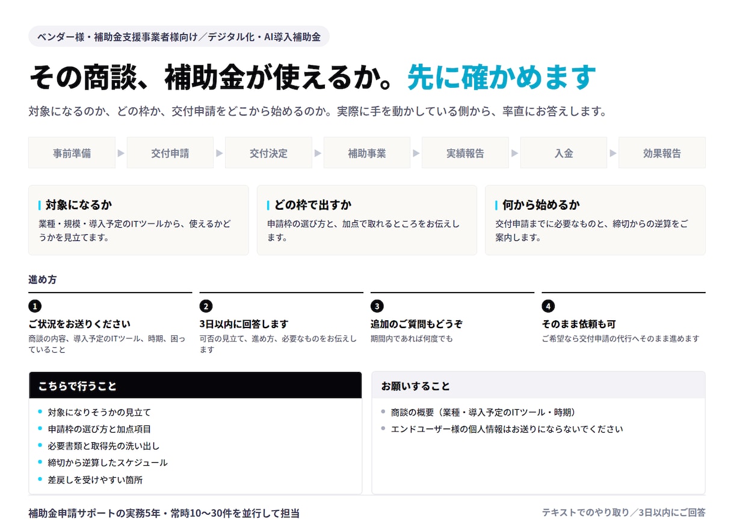Image resolution: width=734 pixels, height=530 pixels.
Task: Click list item エンドユーザー様の個人情報はお送りにならないでください
Action: 507,429
